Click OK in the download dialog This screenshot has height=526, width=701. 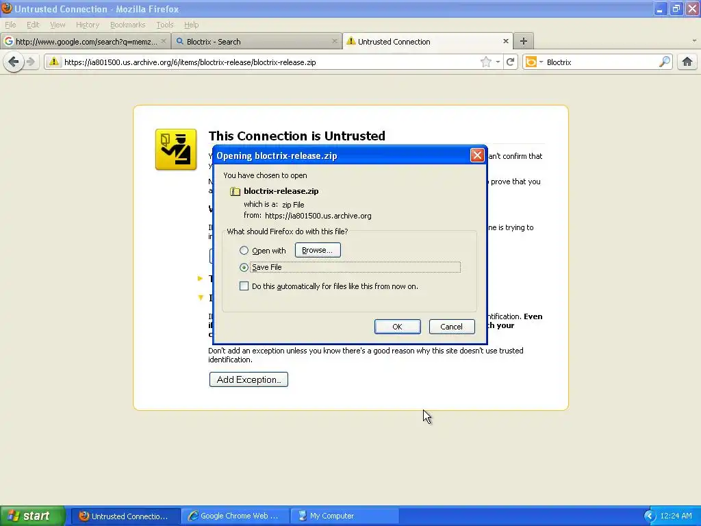[398, 327]
